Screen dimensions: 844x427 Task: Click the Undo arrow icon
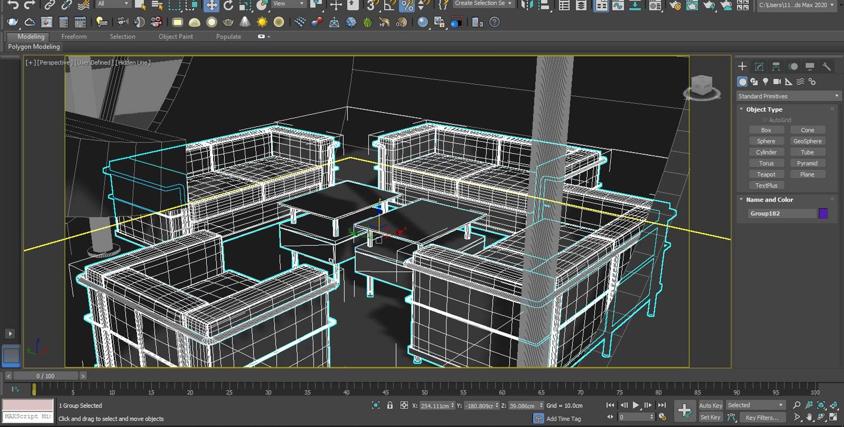coord(13,5)
